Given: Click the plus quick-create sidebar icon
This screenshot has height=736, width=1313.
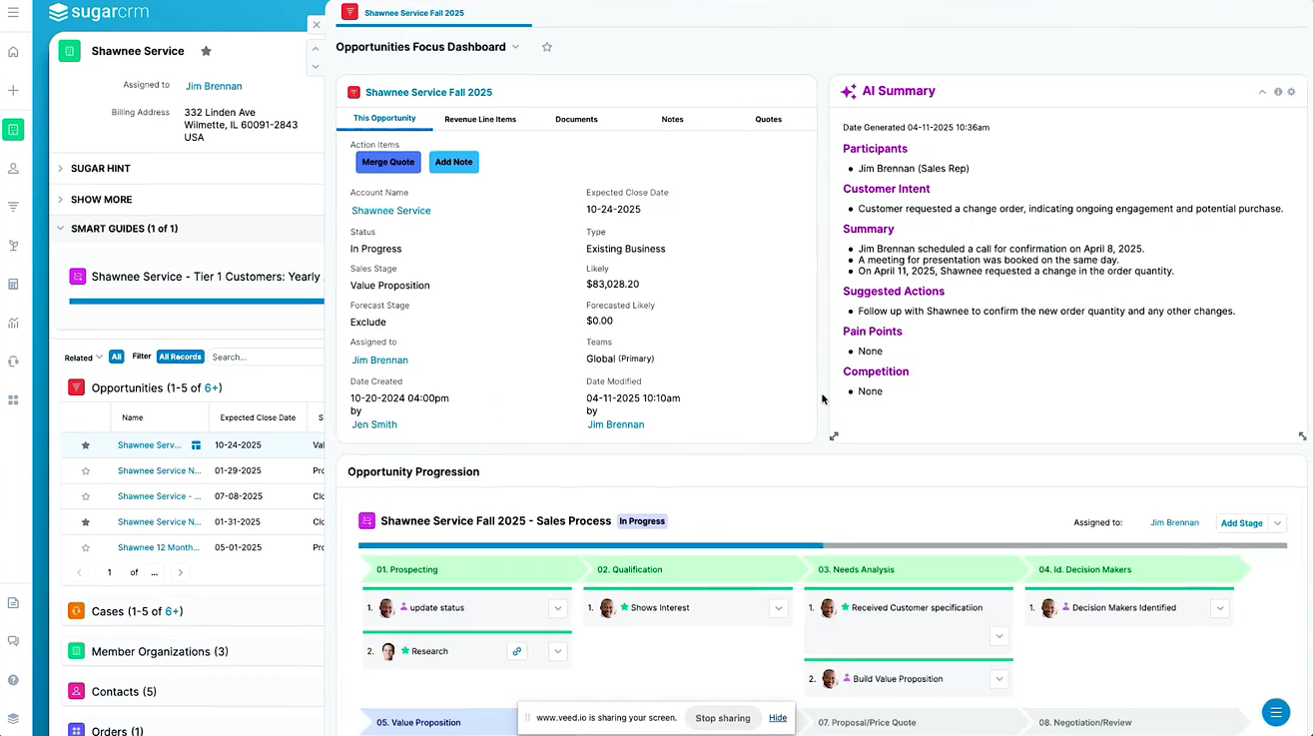Looking at the screenshot, I should coord(13,90).
